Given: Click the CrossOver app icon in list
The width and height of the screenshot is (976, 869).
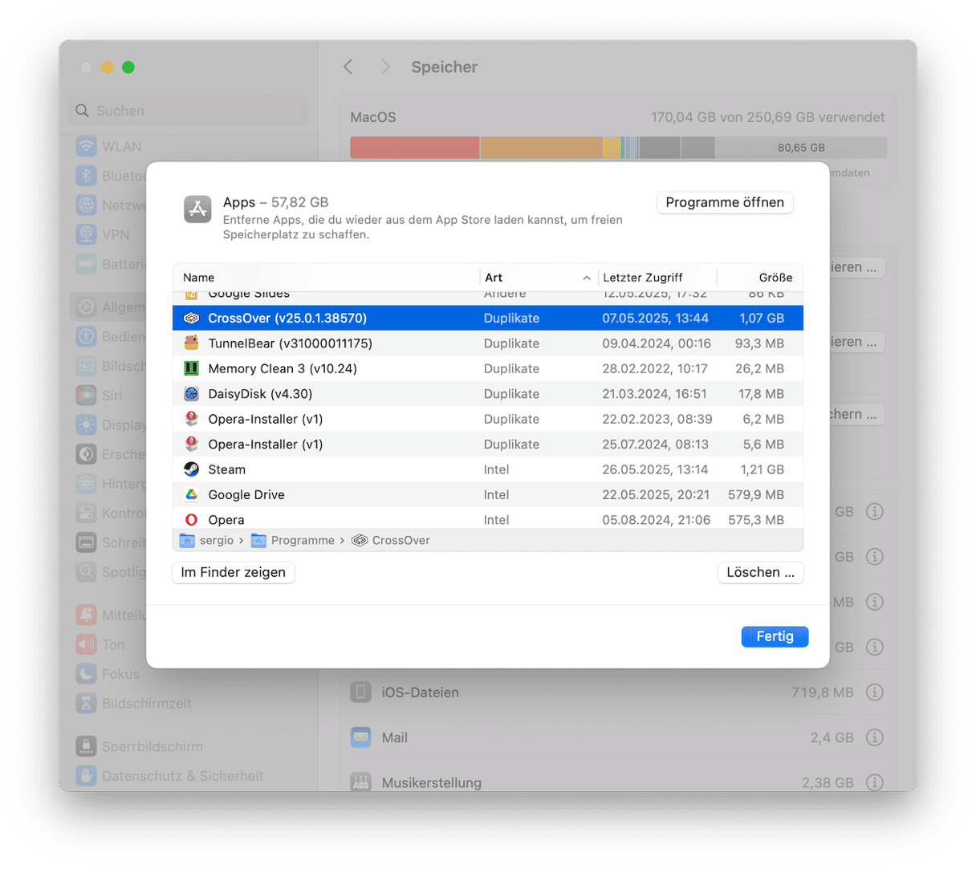Looking at the screenshot, I should (x=191, y=319).
